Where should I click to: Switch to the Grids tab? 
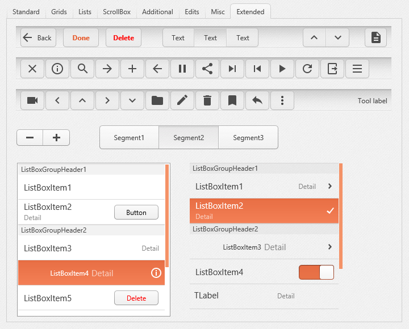pyautogui.click(x=59, y=12)
